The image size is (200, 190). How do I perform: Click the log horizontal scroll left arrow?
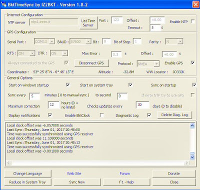(9, 163)
